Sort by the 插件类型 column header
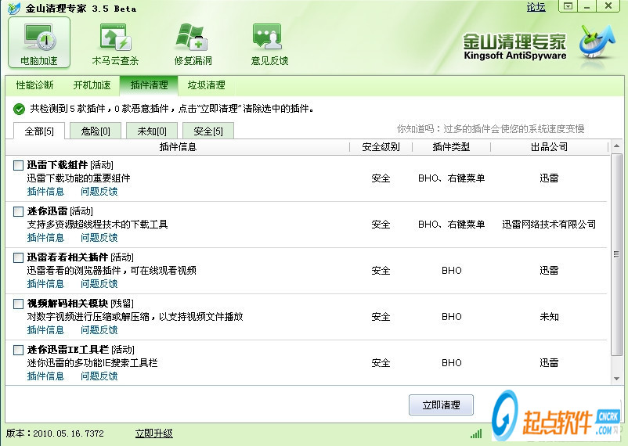The width and height of the screenshot is (628, 446). (451, 147)
